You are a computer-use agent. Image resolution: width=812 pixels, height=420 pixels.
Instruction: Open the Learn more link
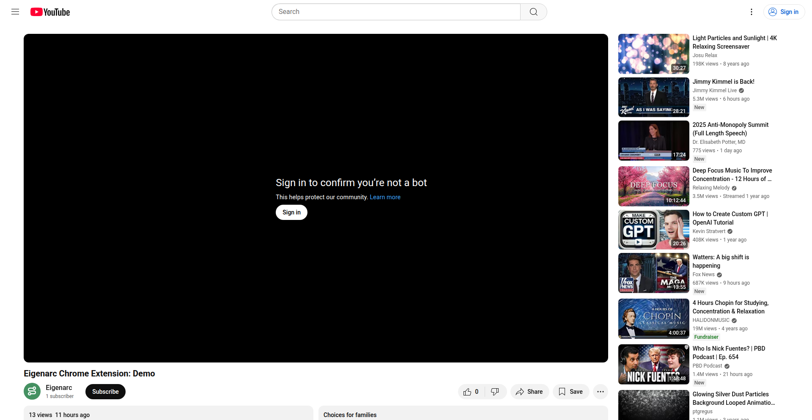[385, 197]
